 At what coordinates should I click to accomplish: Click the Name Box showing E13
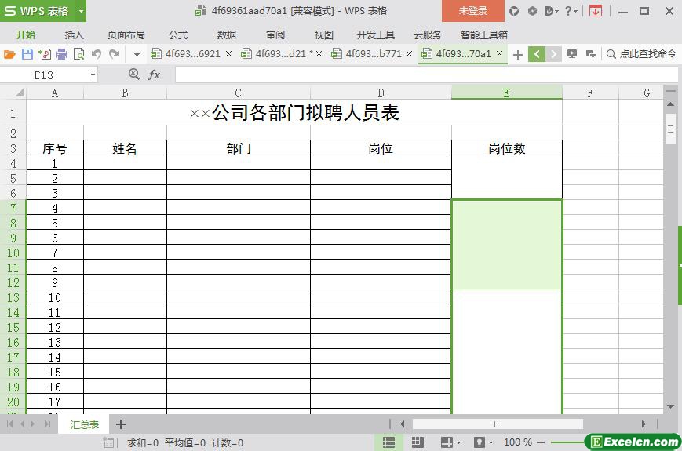pyautogui.click(x=43, y=75)
